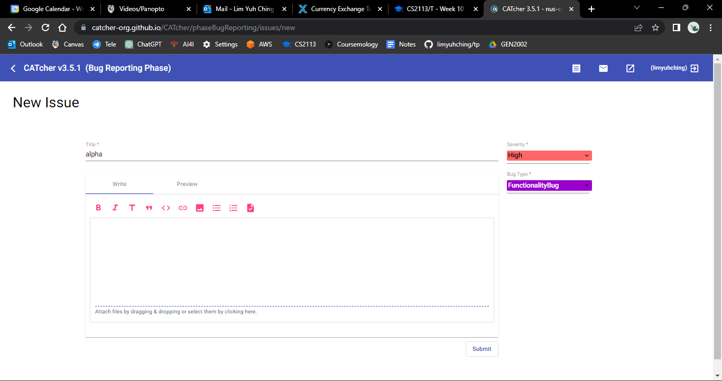Click the envelope mail icon in CATcher header
722x381 pixels.
pyautogui.click(x=604, y=68)
